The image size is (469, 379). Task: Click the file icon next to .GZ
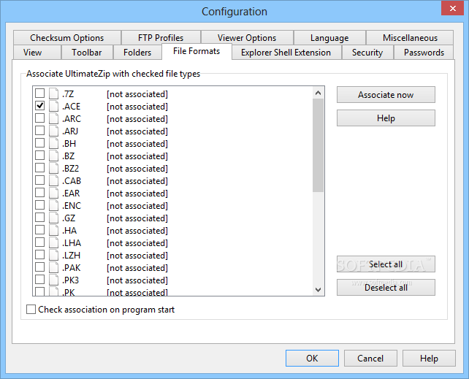53,218
